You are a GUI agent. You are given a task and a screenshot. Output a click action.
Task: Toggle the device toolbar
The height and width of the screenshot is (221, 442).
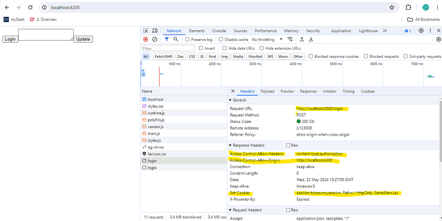pos(155,31)
